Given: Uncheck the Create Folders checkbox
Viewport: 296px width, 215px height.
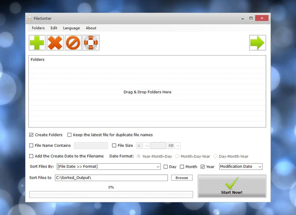Looking at the screenshot, I should (x=31, y=135).
